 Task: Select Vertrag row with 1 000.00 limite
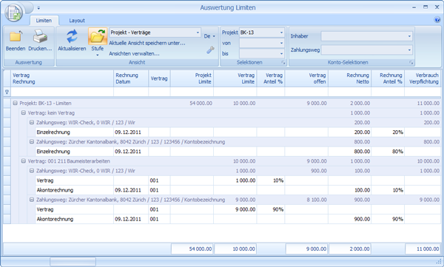click(238, 180)
